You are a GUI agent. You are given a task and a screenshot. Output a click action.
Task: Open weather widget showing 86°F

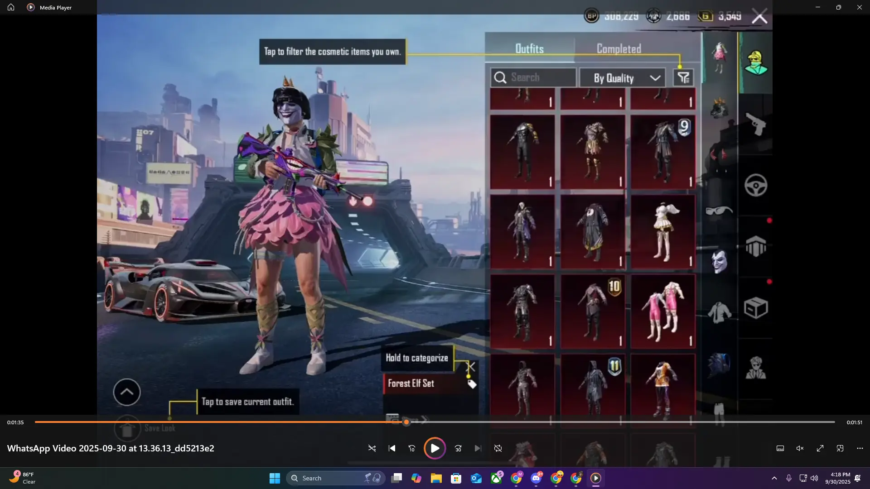[22, 478]
